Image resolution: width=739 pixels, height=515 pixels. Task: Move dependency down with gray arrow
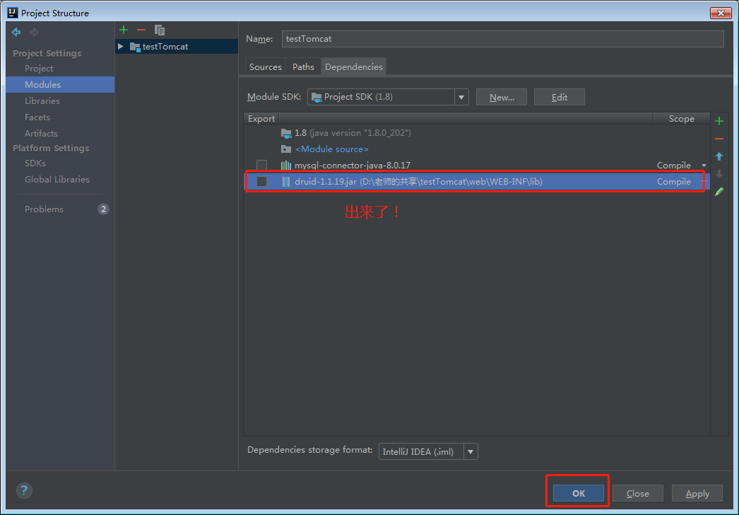(719, 174)
